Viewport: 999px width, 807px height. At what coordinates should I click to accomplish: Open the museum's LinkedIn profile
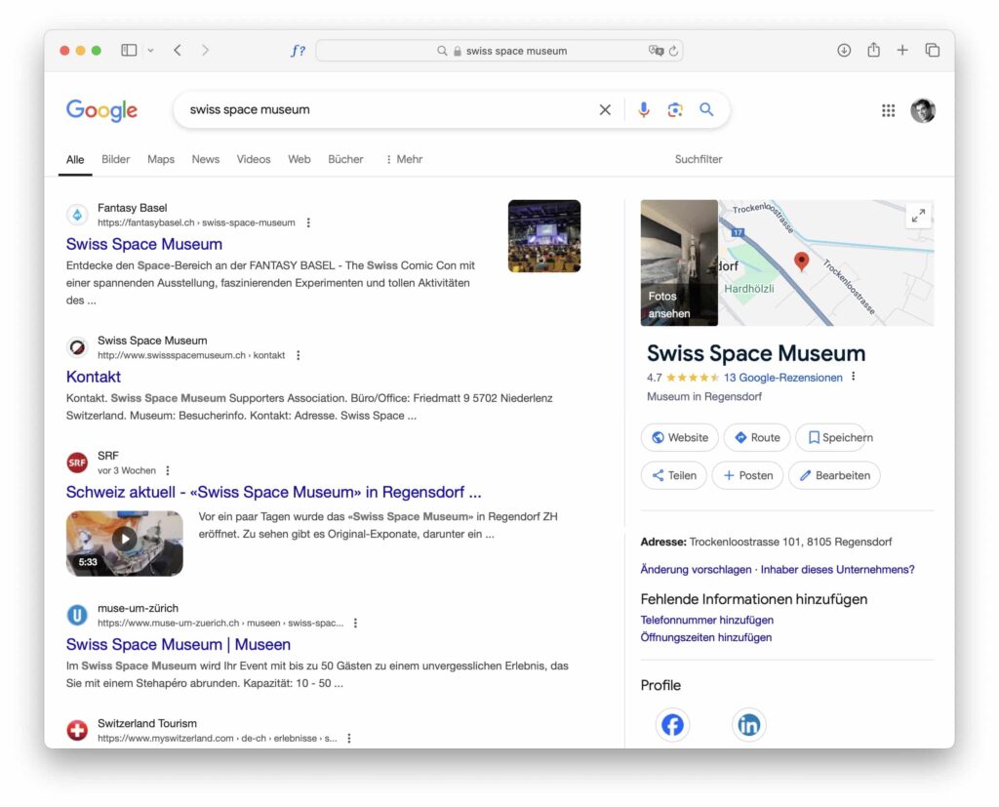(748, 725)
